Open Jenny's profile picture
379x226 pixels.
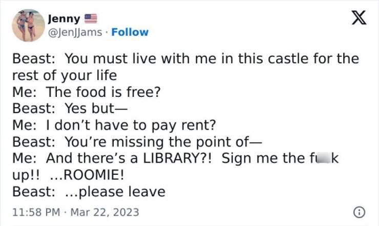(x=28, y=25)
